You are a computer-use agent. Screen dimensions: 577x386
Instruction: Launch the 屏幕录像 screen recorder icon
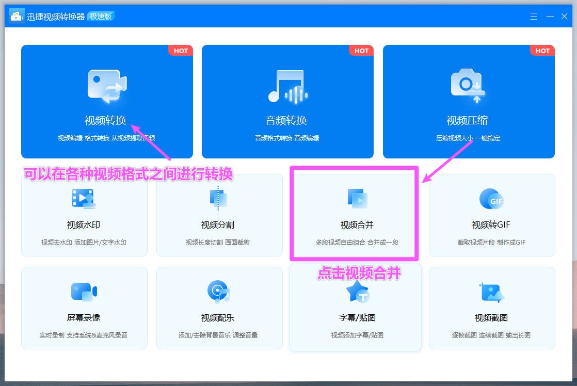(x=84, y=291)
